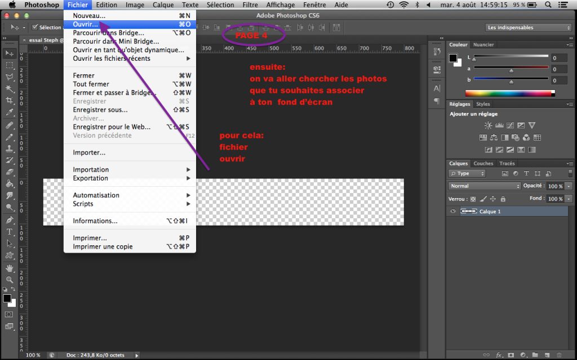Add a Curves adjustment
The height and width of the screenshot is (360, 577).
pyautogui.click(x=510, y=125)
